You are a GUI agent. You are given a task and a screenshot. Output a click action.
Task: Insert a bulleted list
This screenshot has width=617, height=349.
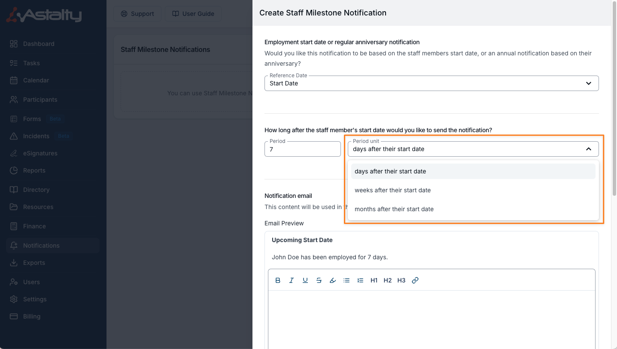[346, 280]
